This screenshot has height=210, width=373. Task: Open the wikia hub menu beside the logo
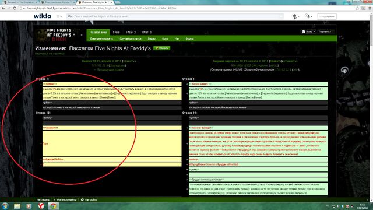59,16
